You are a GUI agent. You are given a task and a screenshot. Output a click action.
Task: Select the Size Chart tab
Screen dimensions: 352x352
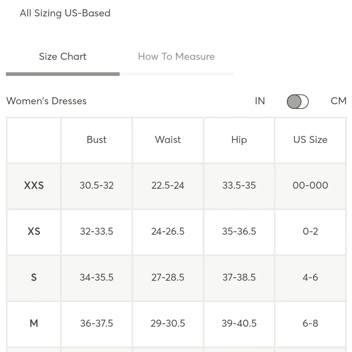coord(63,56)
